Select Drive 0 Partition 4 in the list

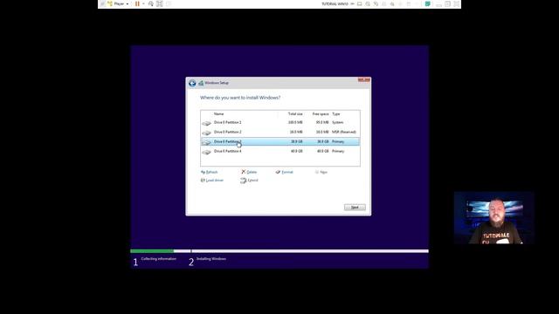280,151
